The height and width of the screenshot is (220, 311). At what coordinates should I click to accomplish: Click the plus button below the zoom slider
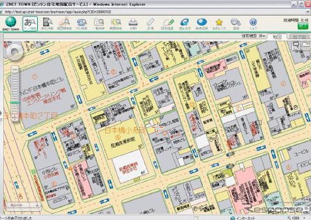(x=15, y=118)
